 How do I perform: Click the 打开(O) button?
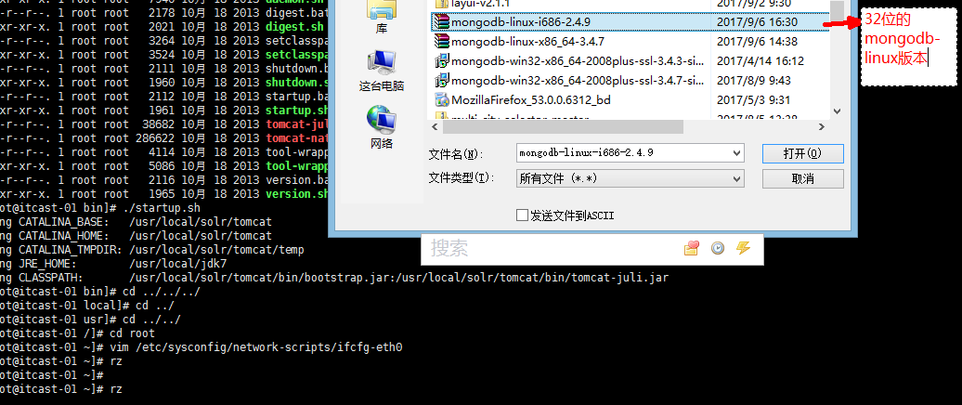pos(802,153)
